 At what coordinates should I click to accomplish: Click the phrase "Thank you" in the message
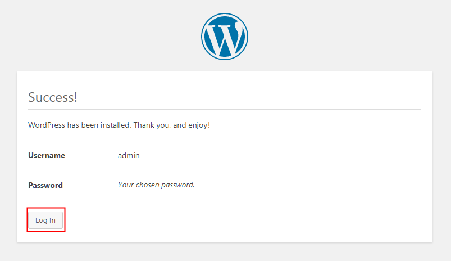[151, 125]
